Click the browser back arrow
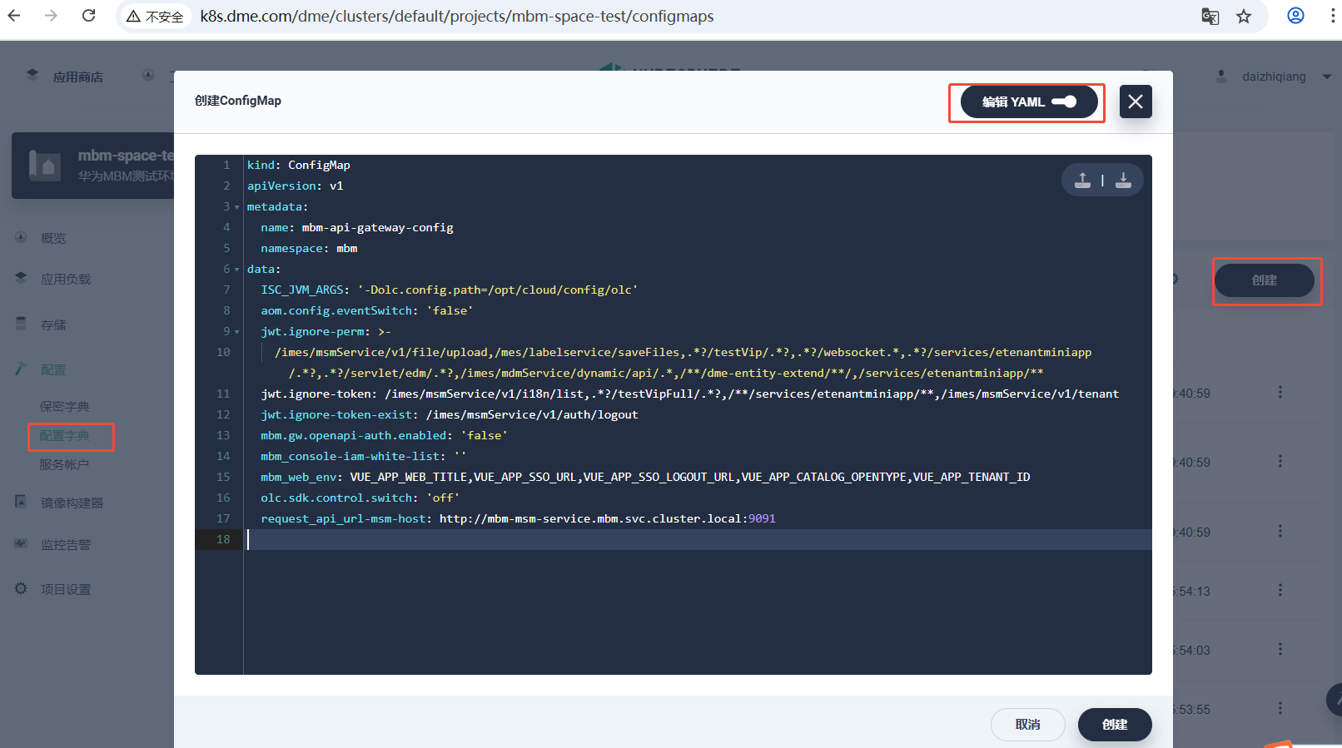 [14, 16]
